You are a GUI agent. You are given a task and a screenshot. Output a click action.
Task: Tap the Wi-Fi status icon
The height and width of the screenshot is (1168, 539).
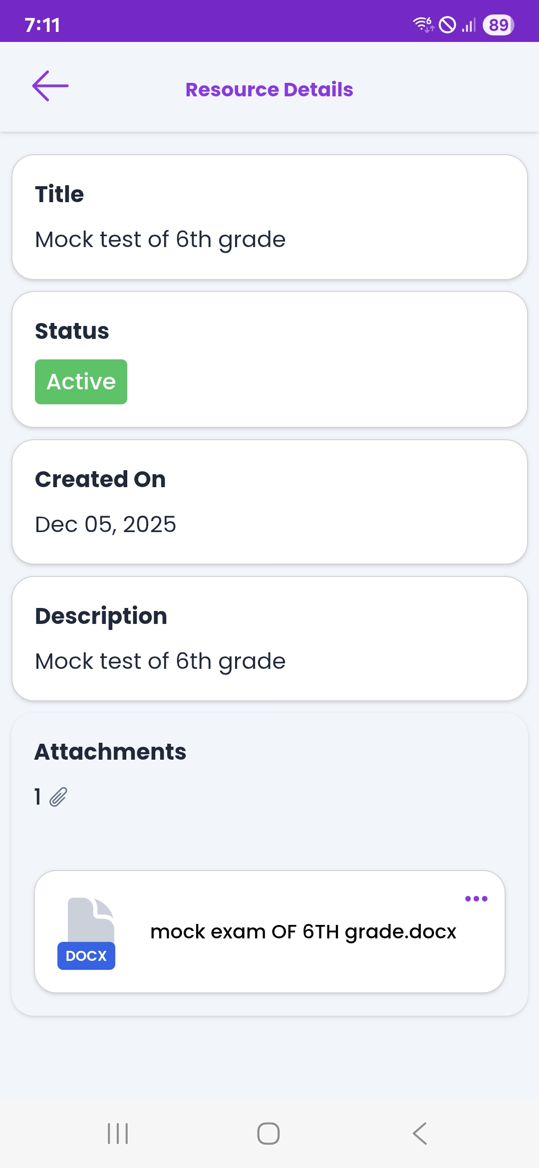click(423, 24)
